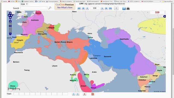Screen dimensions: 174x98
Task: Zoom in using the map plus button
Action: point(10,21)
